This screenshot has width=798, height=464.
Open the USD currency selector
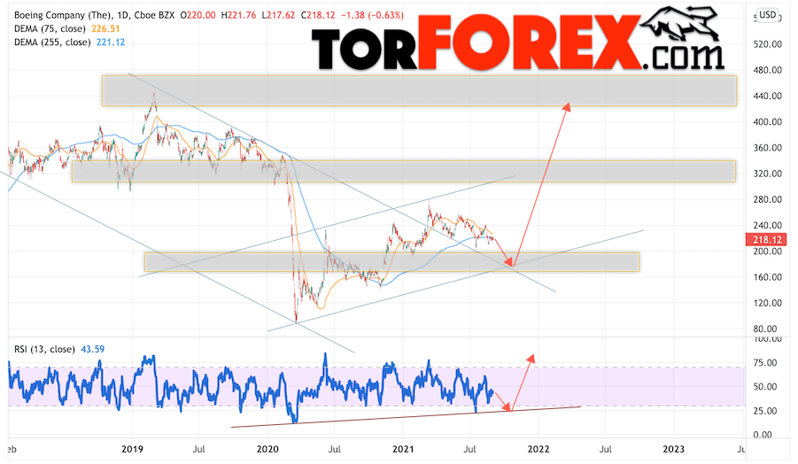tap(767, 15)
